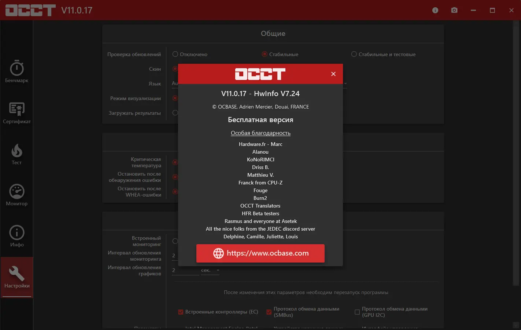Click the Общие section header

tap(273, 33)
